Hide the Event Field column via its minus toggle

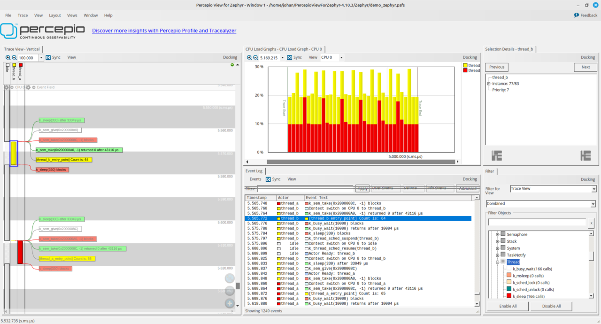33,87
